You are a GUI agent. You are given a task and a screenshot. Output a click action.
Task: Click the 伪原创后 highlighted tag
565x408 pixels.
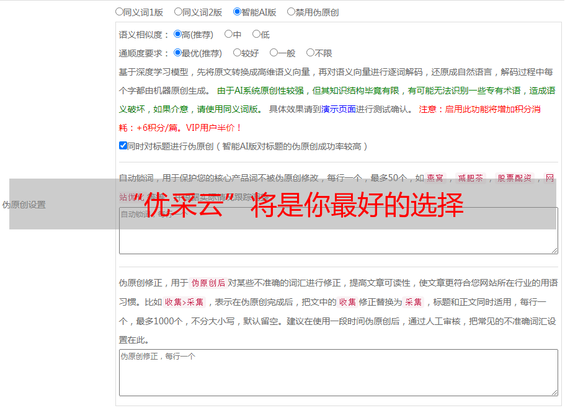click(208, 283)
